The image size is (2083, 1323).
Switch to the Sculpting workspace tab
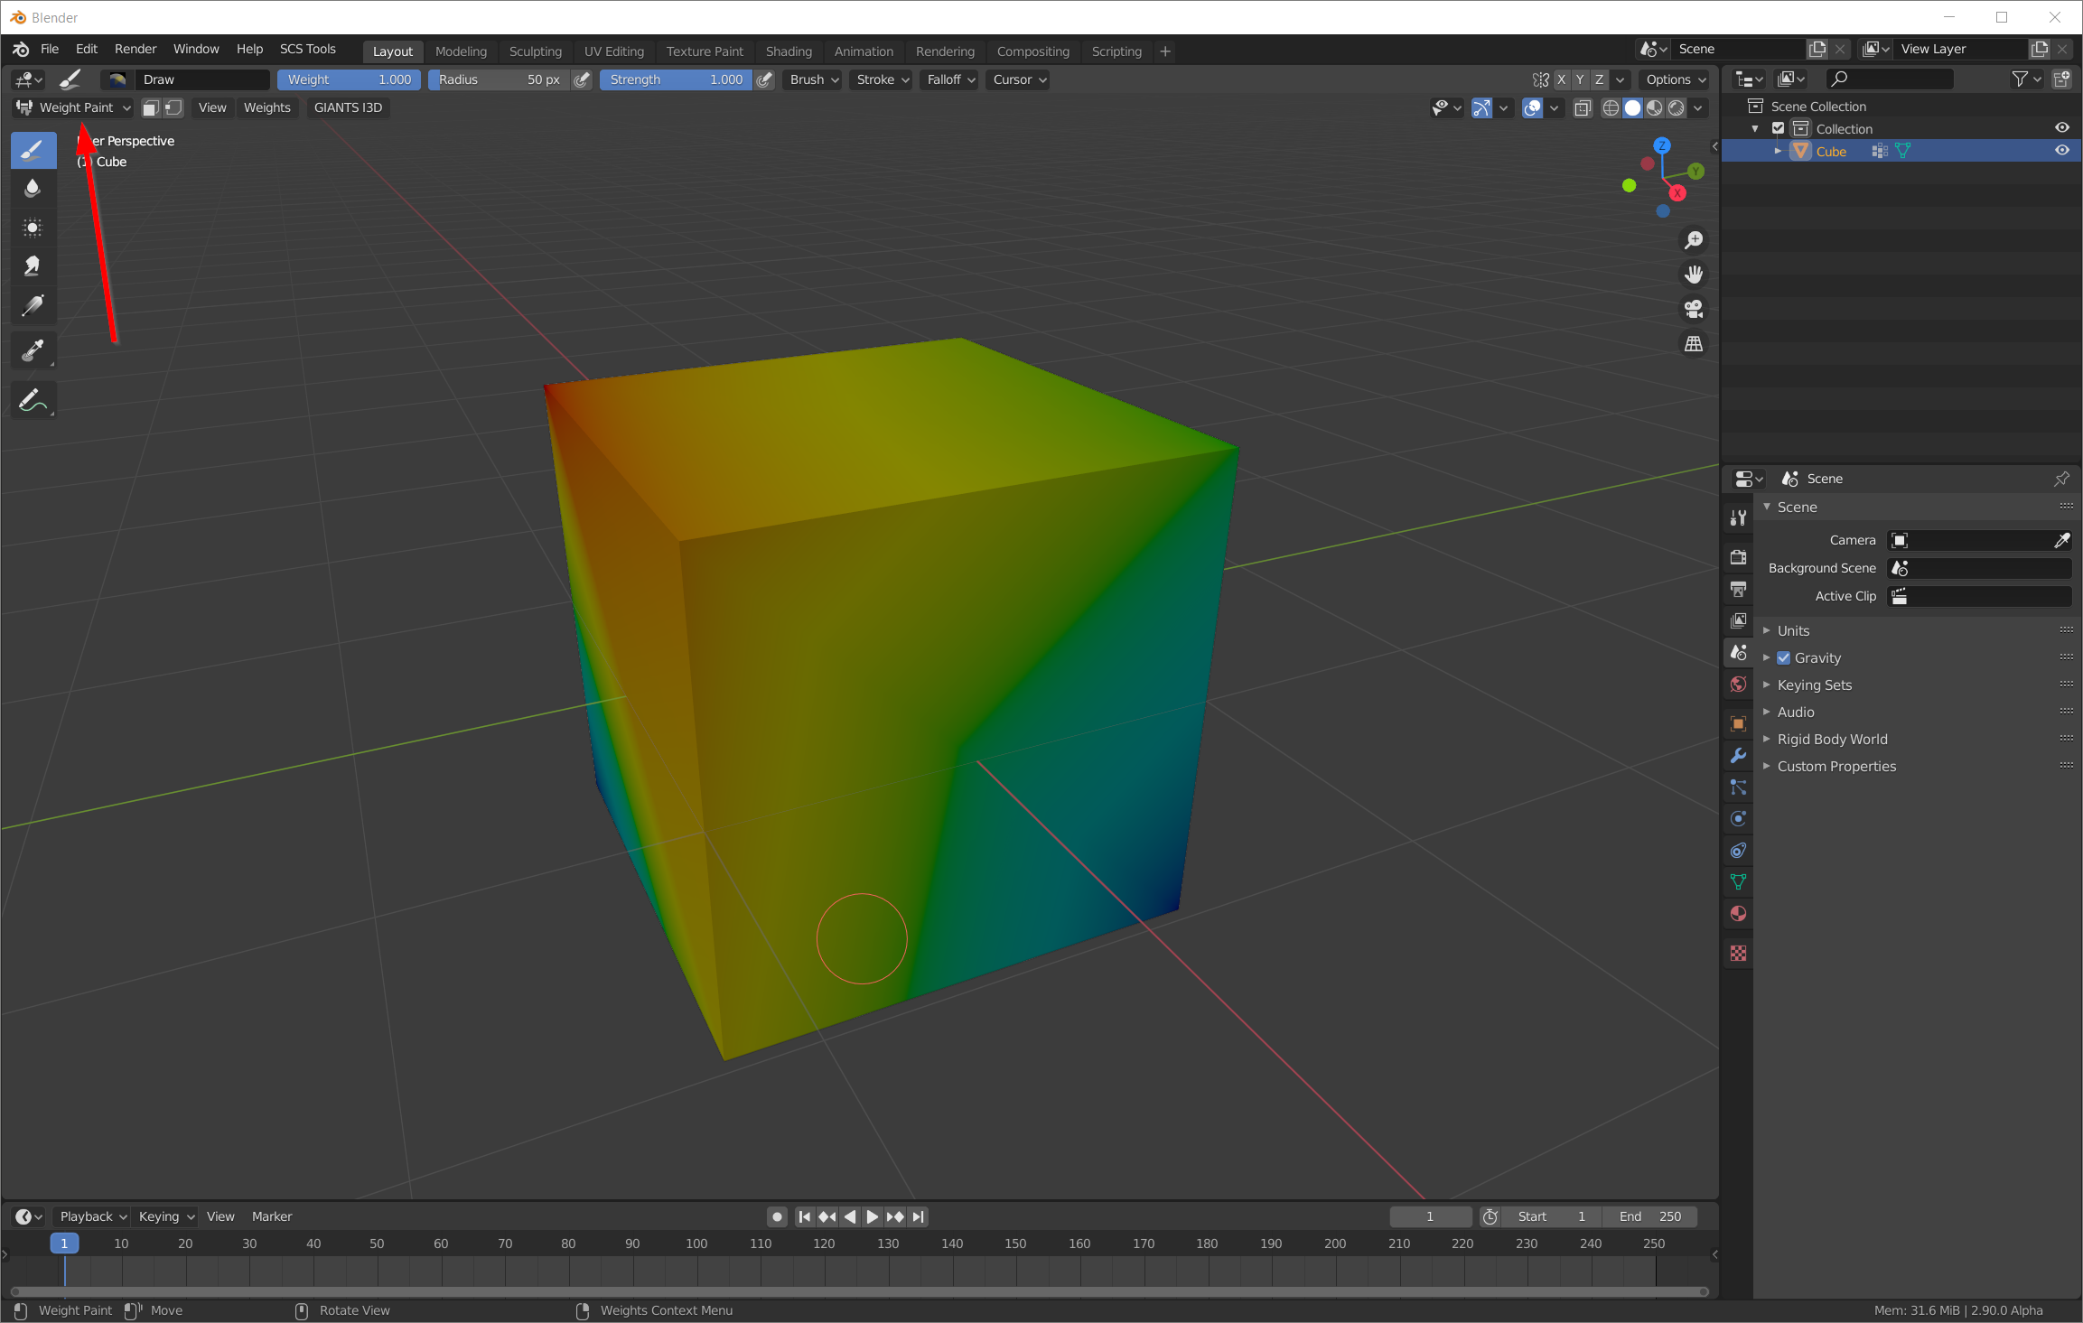[x=535, y=51]
